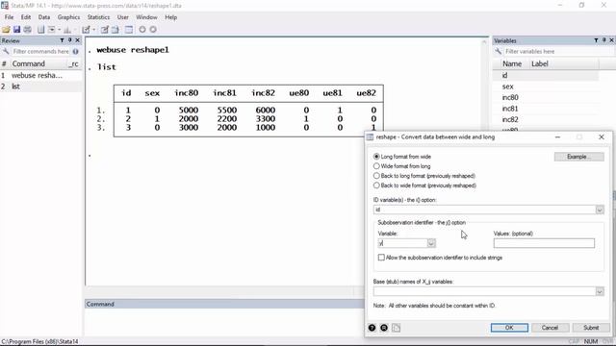Open the Log toolbar dropdown arrow
616x346 pixels.
(59, 30)
